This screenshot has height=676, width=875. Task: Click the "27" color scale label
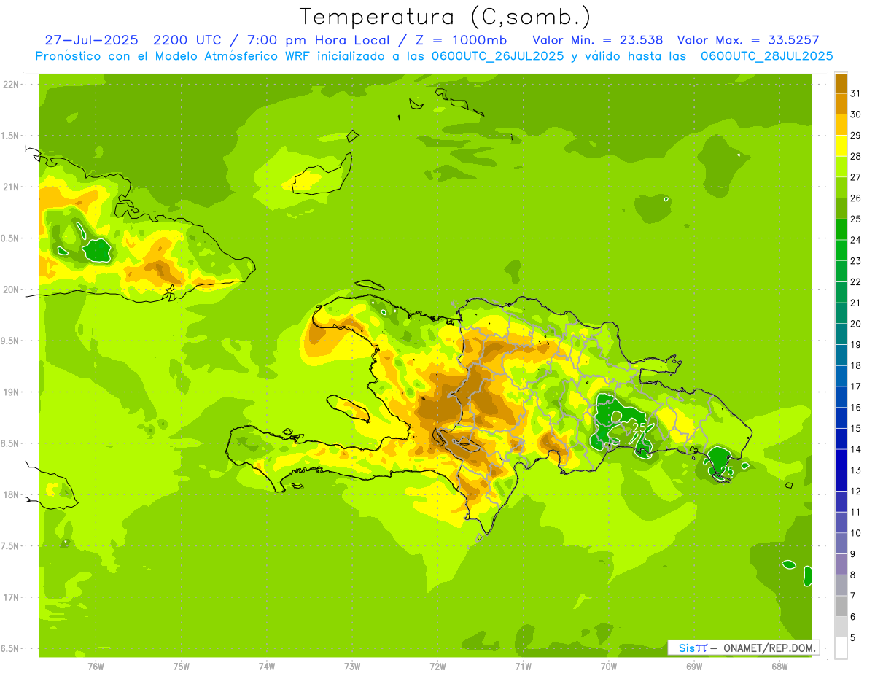[x=855, y=177]
